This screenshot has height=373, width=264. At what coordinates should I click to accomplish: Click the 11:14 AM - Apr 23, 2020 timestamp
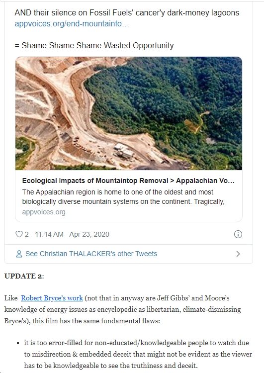click(x=72, y=234)
